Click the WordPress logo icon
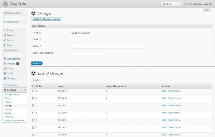The image size is (215, 137). click(x=5, y=4)
